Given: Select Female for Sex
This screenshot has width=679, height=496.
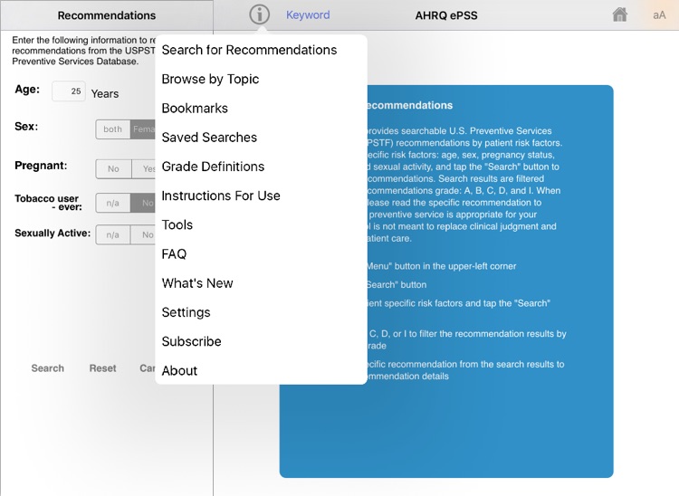Looking at the screenshot, I should 143,129.
